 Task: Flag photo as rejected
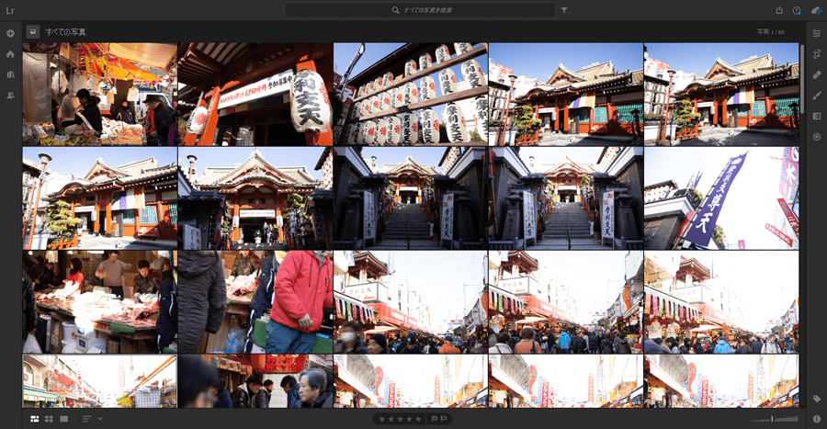444,419
